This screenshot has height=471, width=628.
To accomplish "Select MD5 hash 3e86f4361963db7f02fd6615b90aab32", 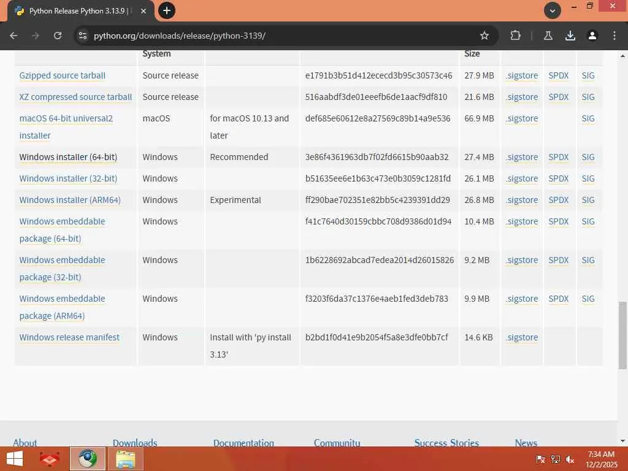I will (x=377, y=157).
